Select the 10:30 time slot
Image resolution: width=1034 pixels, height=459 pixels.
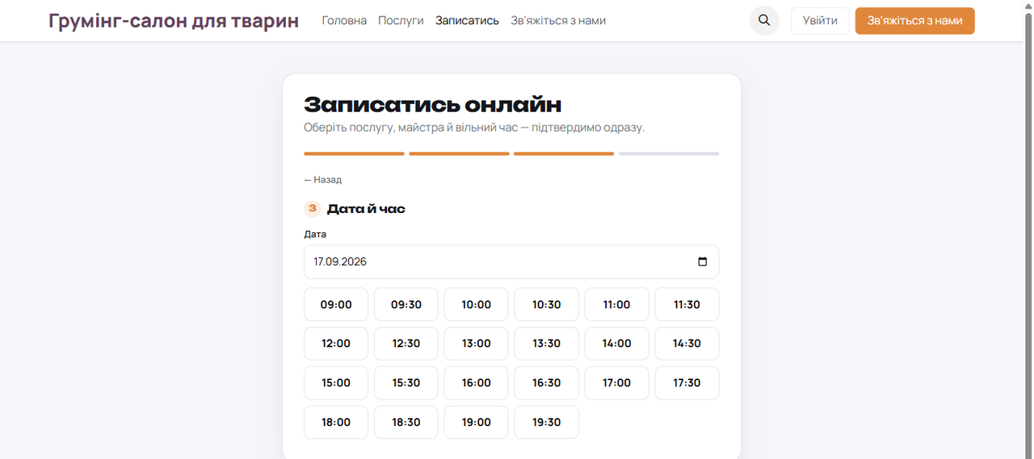point(547,305)
